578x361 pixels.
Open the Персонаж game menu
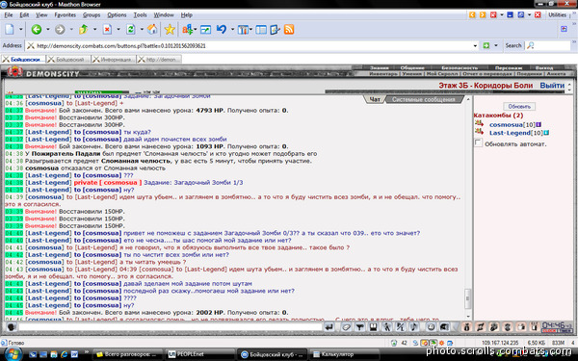click(509, 67)
